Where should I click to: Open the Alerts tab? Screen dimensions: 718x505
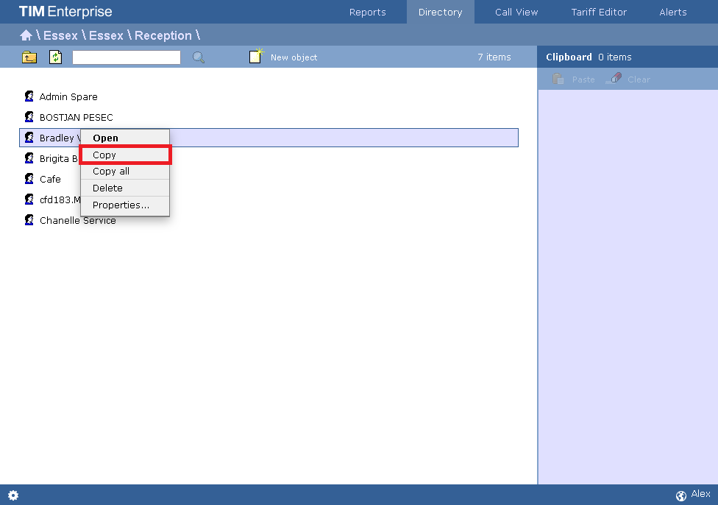click(x=672, y=12)
